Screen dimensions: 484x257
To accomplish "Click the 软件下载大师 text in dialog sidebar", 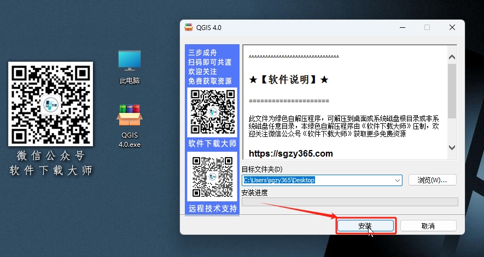I will tap(212, 144).
